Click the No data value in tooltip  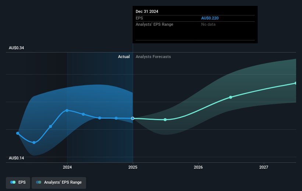pyautogui.click(x=209, y=25)
